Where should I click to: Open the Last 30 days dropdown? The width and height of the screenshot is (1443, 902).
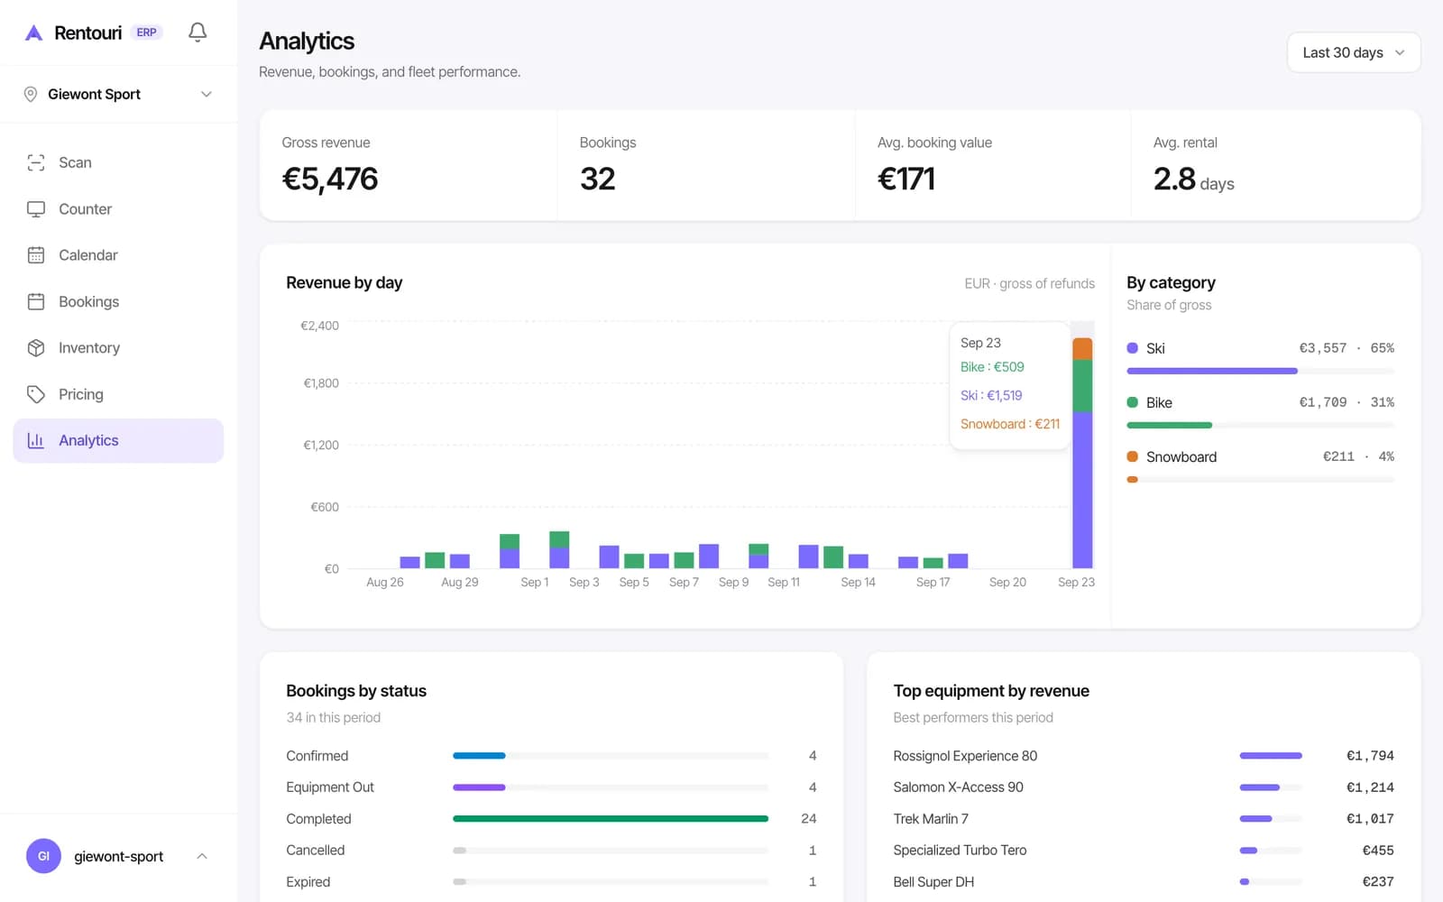tap(1354, 52)
